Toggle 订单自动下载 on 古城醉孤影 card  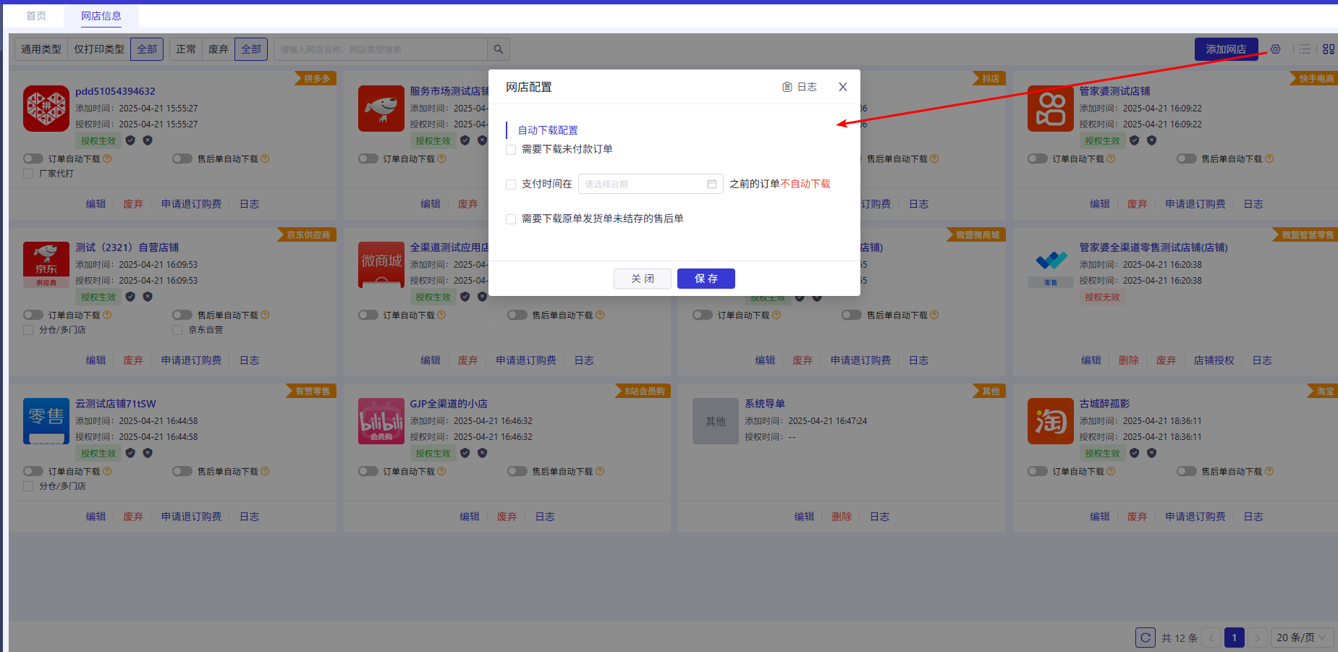1038,471
